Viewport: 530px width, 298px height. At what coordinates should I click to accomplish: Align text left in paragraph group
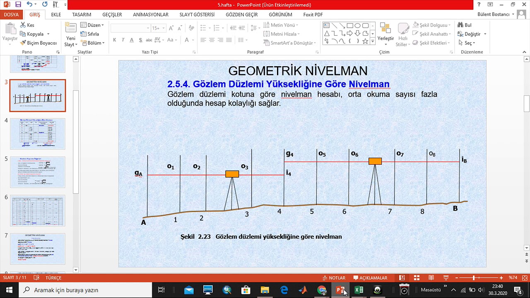point(203,40)
